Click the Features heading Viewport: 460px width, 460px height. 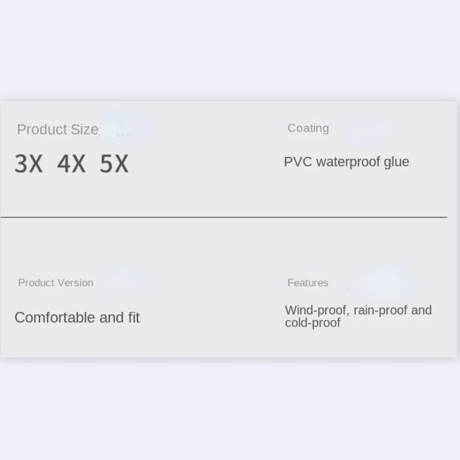tap(308, 283)
